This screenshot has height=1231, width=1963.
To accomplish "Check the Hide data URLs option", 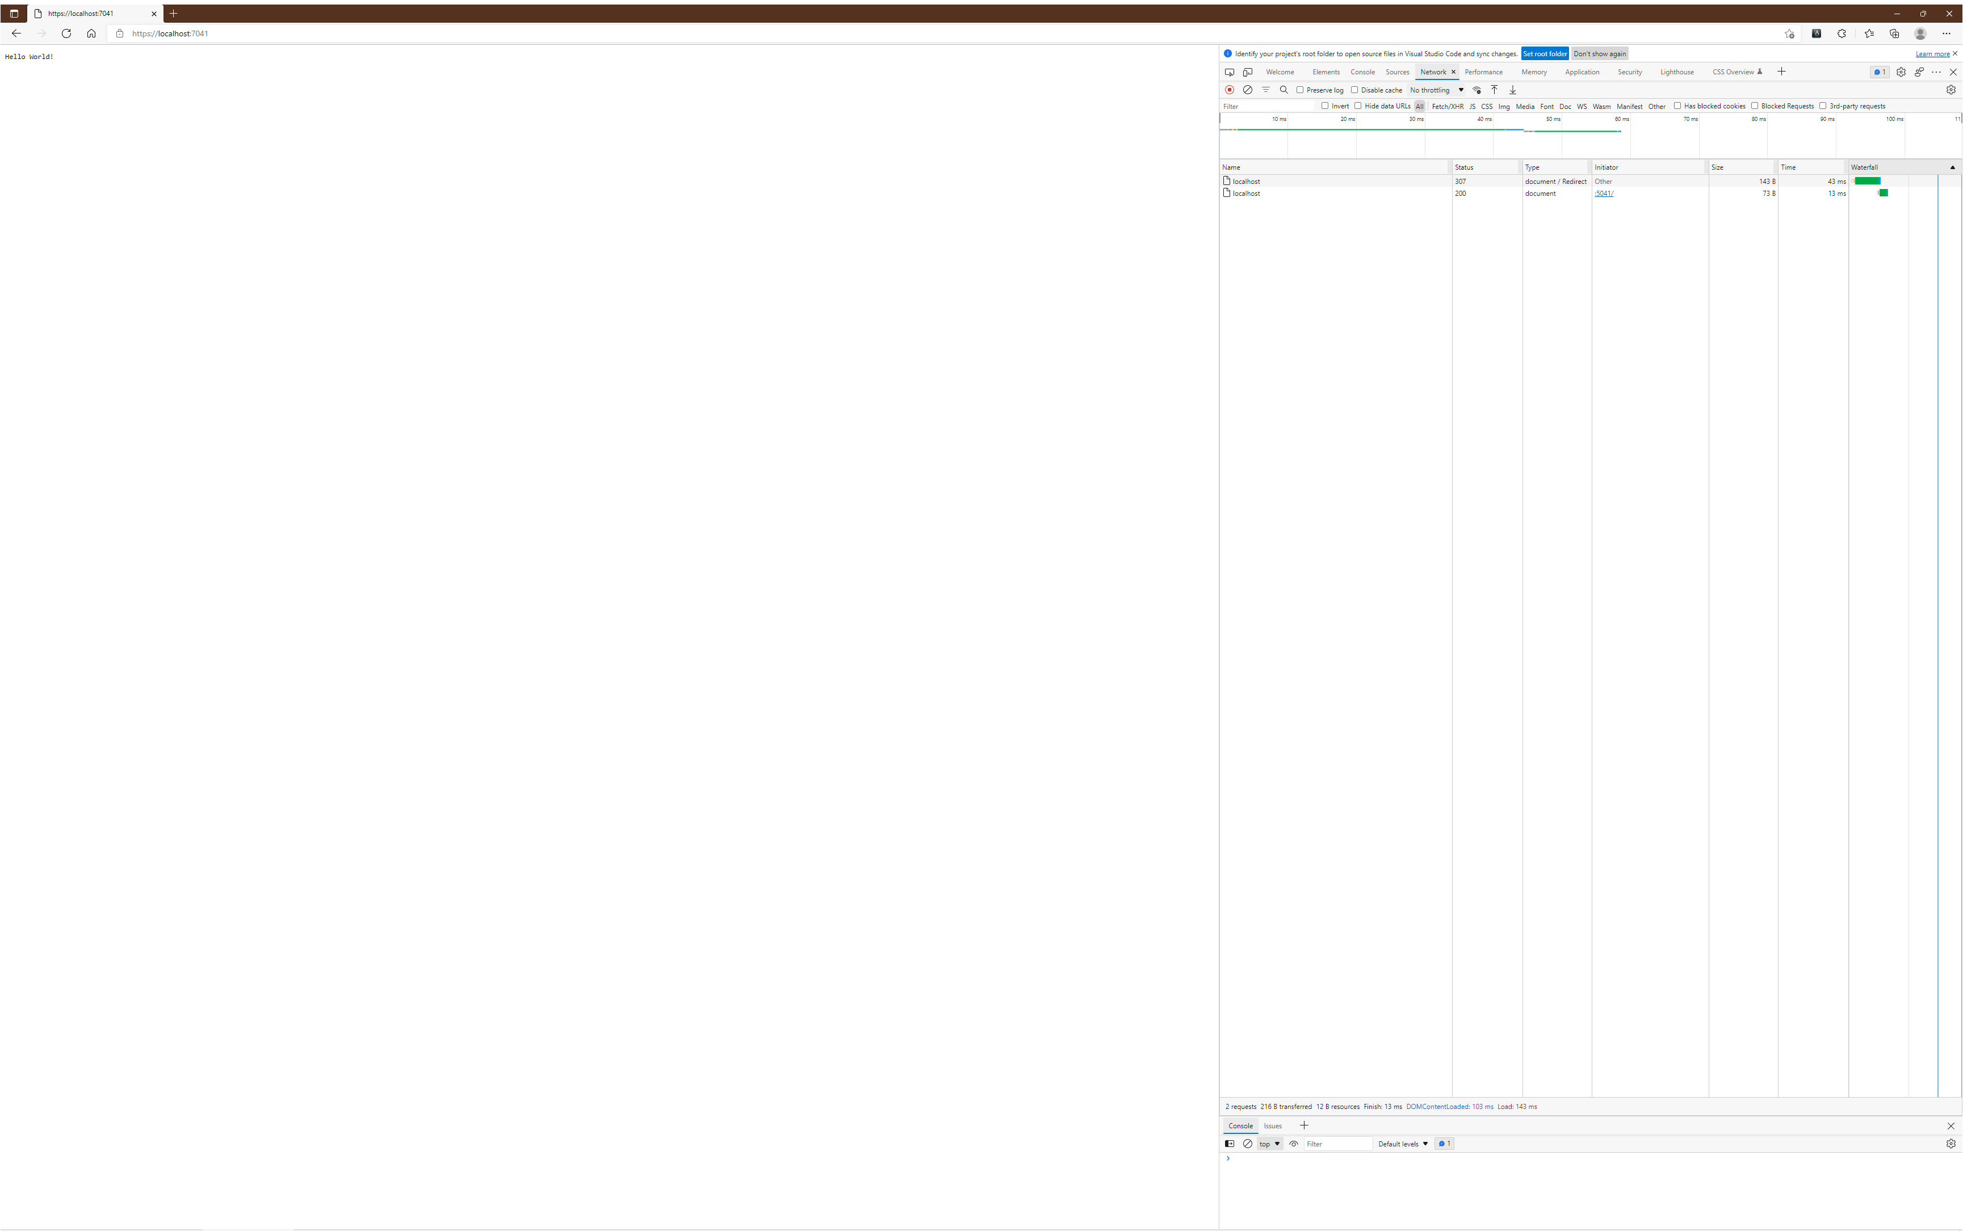I will (x=1358, y=106).
